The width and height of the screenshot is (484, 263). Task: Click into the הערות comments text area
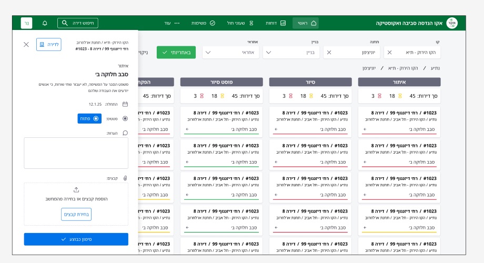pyautogui.click(x=76, y=153)
